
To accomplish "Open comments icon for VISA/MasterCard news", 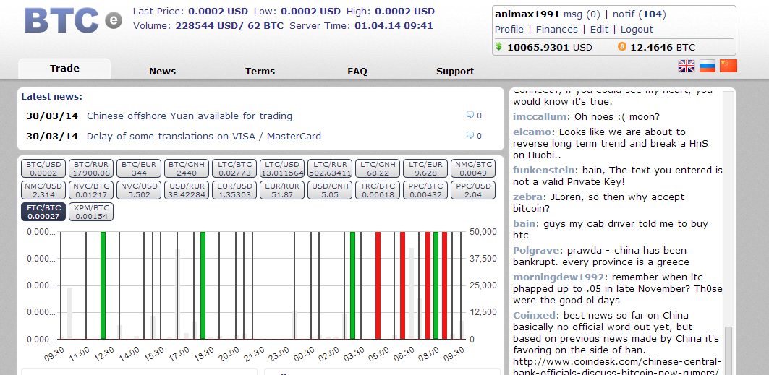I will (x=470, y=136).
